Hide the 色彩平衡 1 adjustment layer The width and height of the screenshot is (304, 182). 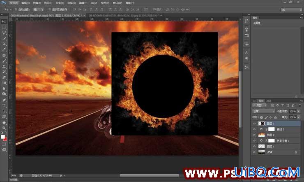[254, 140]
